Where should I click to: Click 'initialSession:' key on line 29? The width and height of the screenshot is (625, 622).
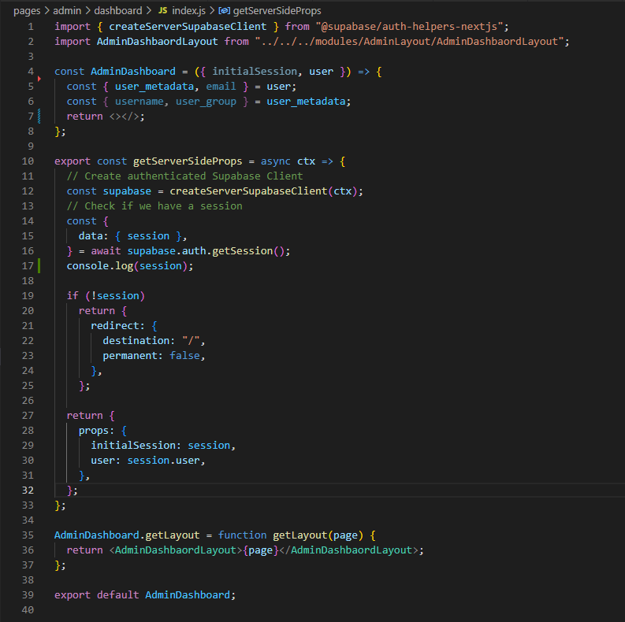[136, 445]
